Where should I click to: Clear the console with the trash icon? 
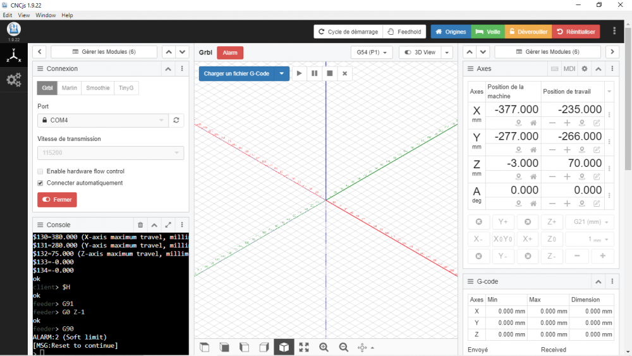point(140,225)
